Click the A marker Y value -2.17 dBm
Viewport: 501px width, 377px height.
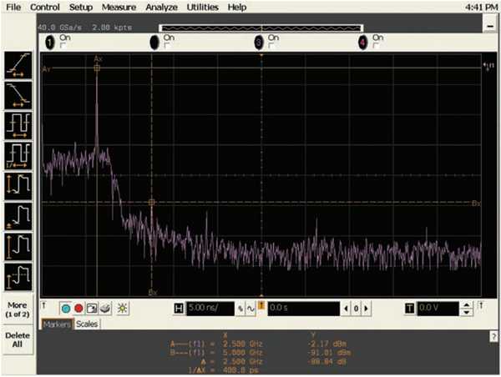326,344
